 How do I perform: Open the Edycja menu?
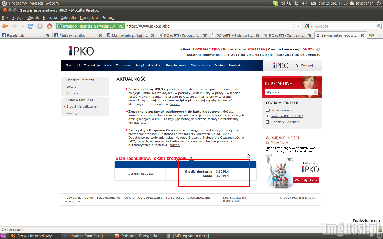[x=18, y=18]
